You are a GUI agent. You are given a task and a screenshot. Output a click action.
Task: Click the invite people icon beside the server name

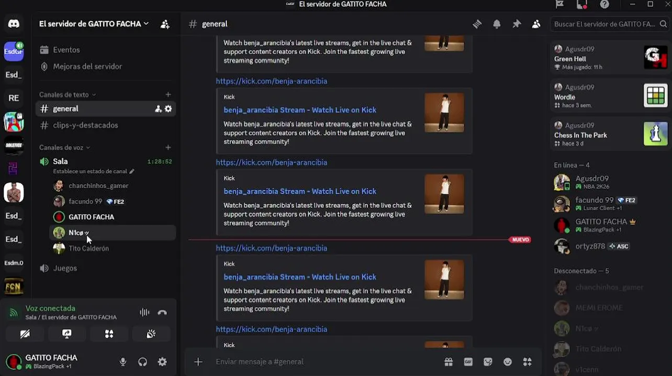pyautogui.click(x=165, y=24)
